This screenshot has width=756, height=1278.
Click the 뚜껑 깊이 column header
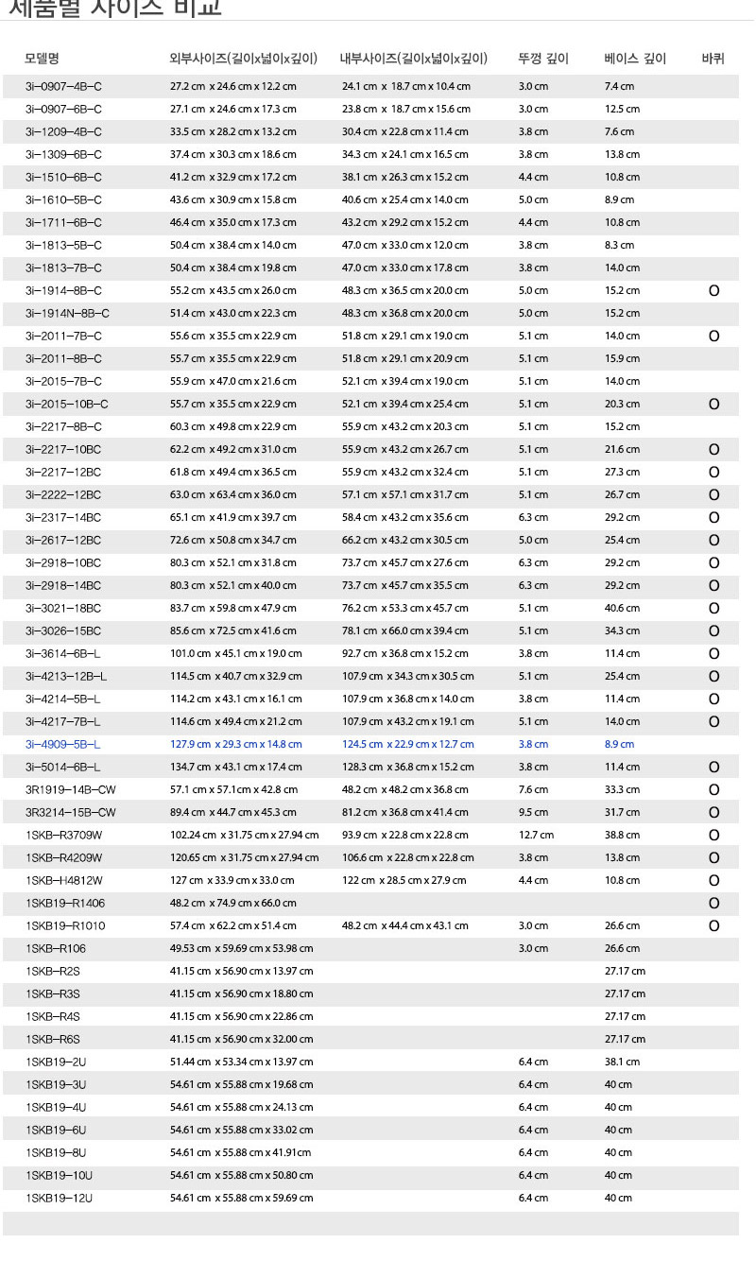pyautogui.click(x=543, y=59)
